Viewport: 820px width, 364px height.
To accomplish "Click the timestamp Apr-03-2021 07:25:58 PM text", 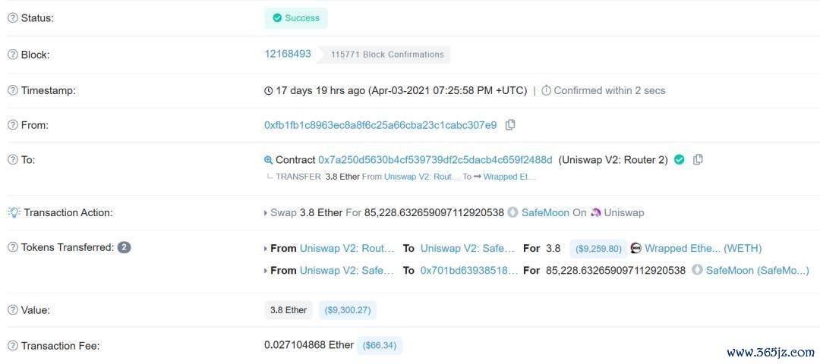I will (448, 90).
